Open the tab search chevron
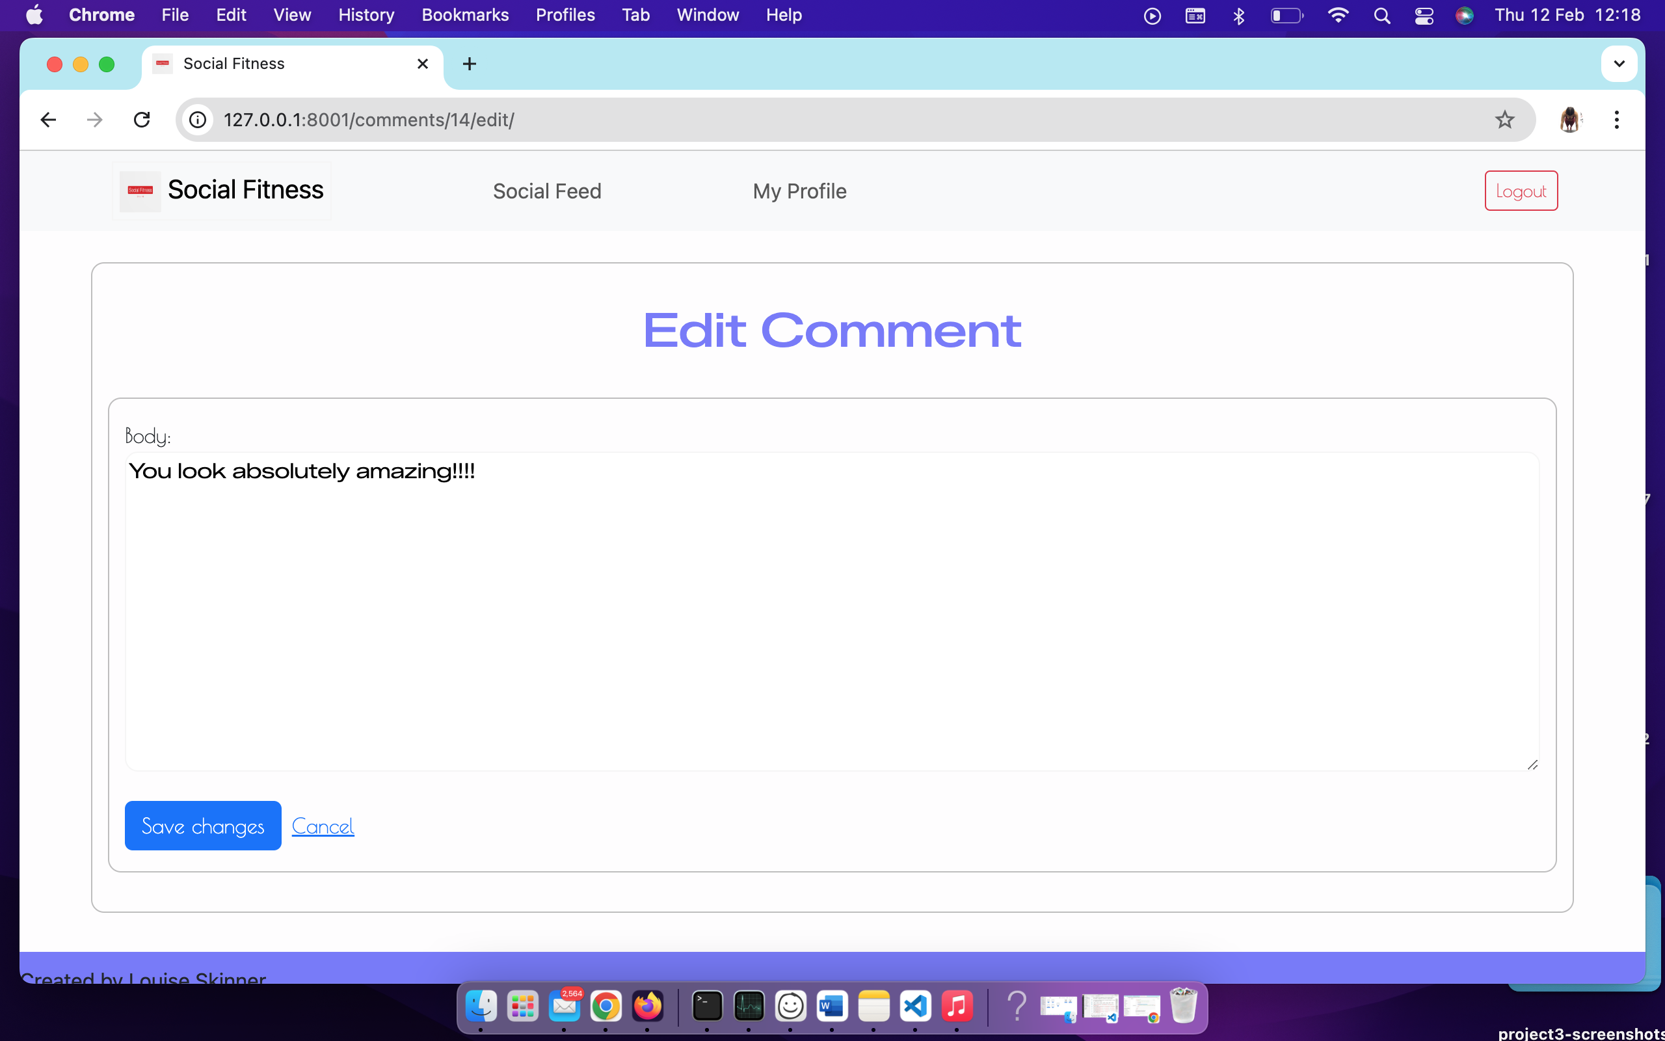The height and width of the screenshot is (1041, 1665). 1618,63
